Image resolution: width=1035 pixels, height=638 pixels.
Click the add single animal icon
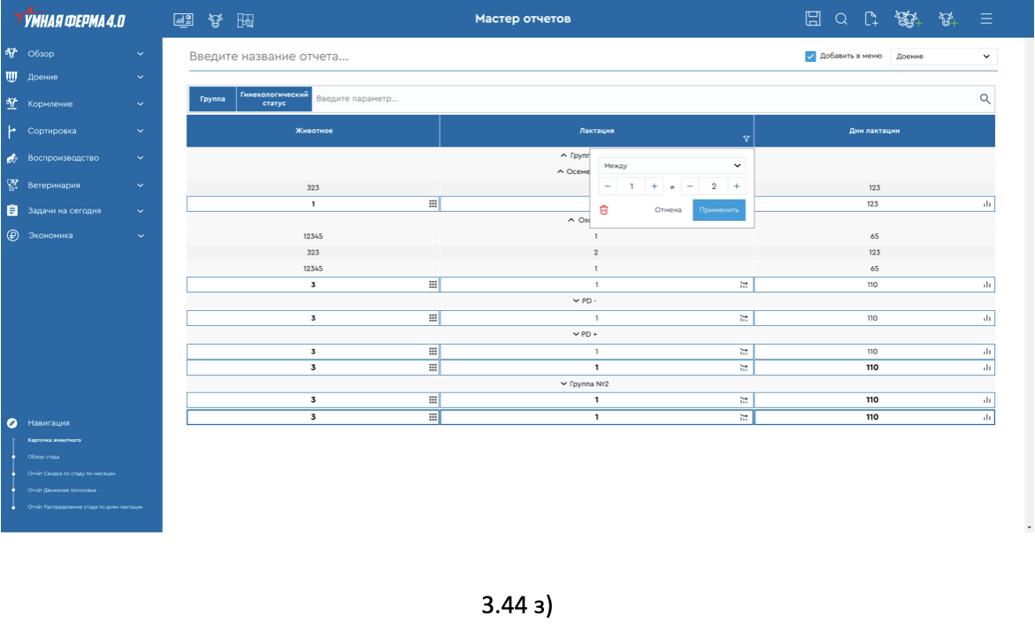(x=948, y=19)
